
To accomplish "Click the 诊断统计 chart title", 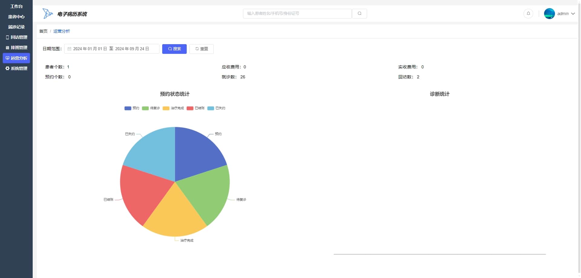I will (439, 94).
